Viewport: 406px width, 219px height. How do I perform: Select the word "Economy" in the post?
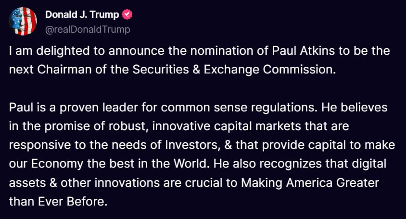pos(57,164)
